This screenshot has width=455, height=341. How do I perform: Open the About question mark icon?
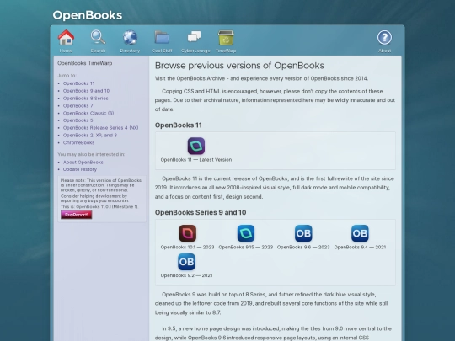point(384,37)
